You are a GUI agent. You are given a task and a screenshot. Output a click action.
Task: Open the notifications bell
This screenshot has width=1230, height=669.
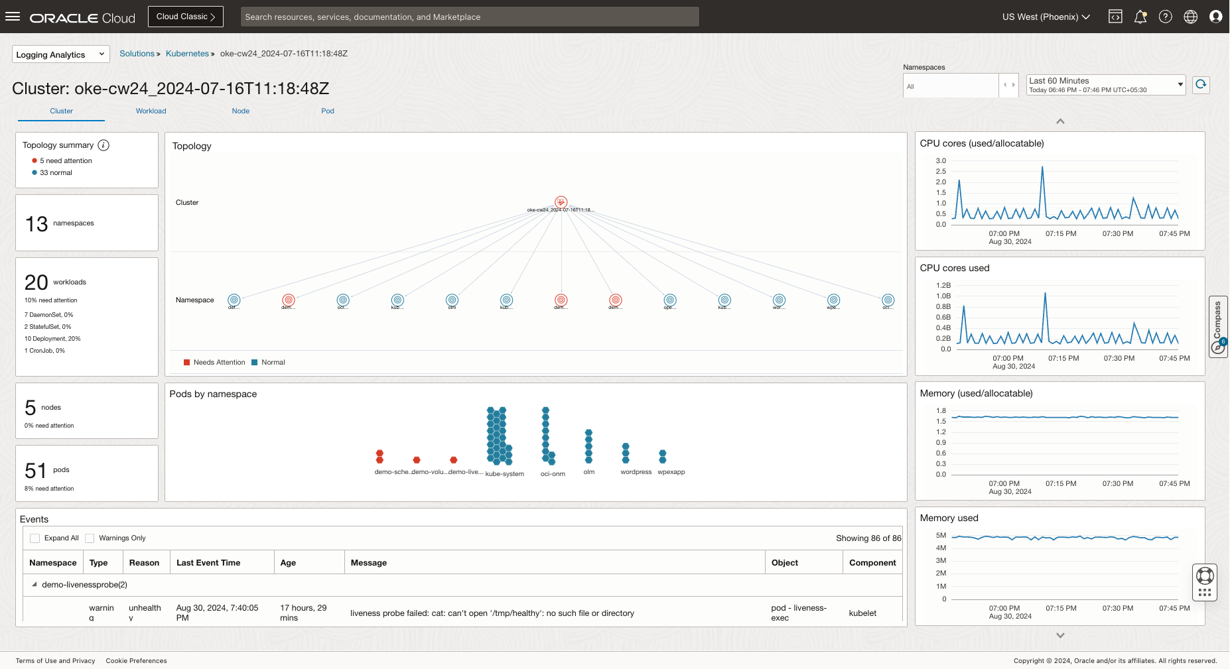(x=1140, y=17)
